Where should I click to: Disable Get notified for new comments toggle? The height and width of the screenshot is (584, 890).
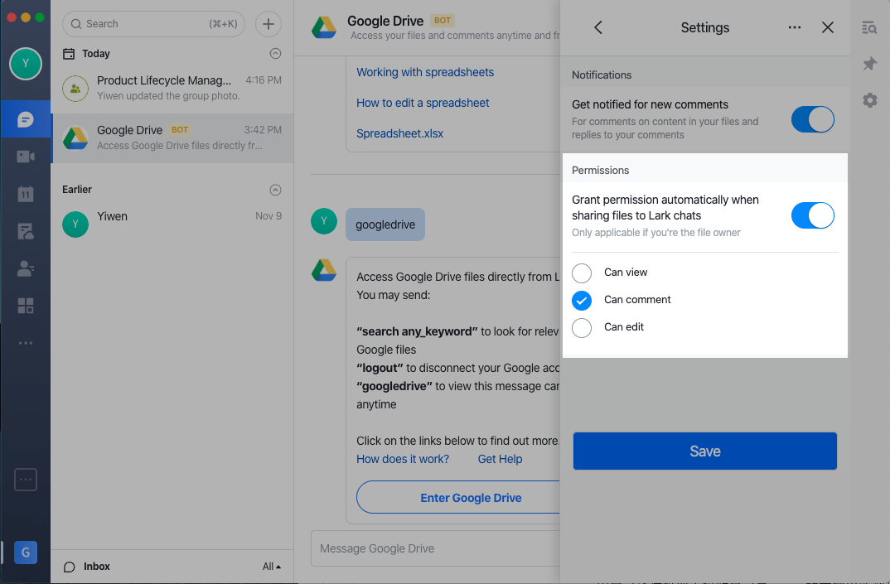point(812,119)
